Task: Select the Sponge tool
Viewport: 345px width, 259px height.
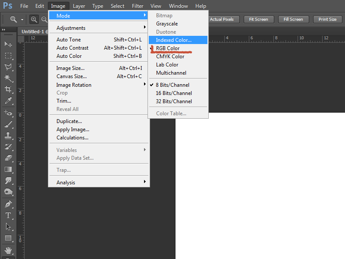Action: coord(8,192)
